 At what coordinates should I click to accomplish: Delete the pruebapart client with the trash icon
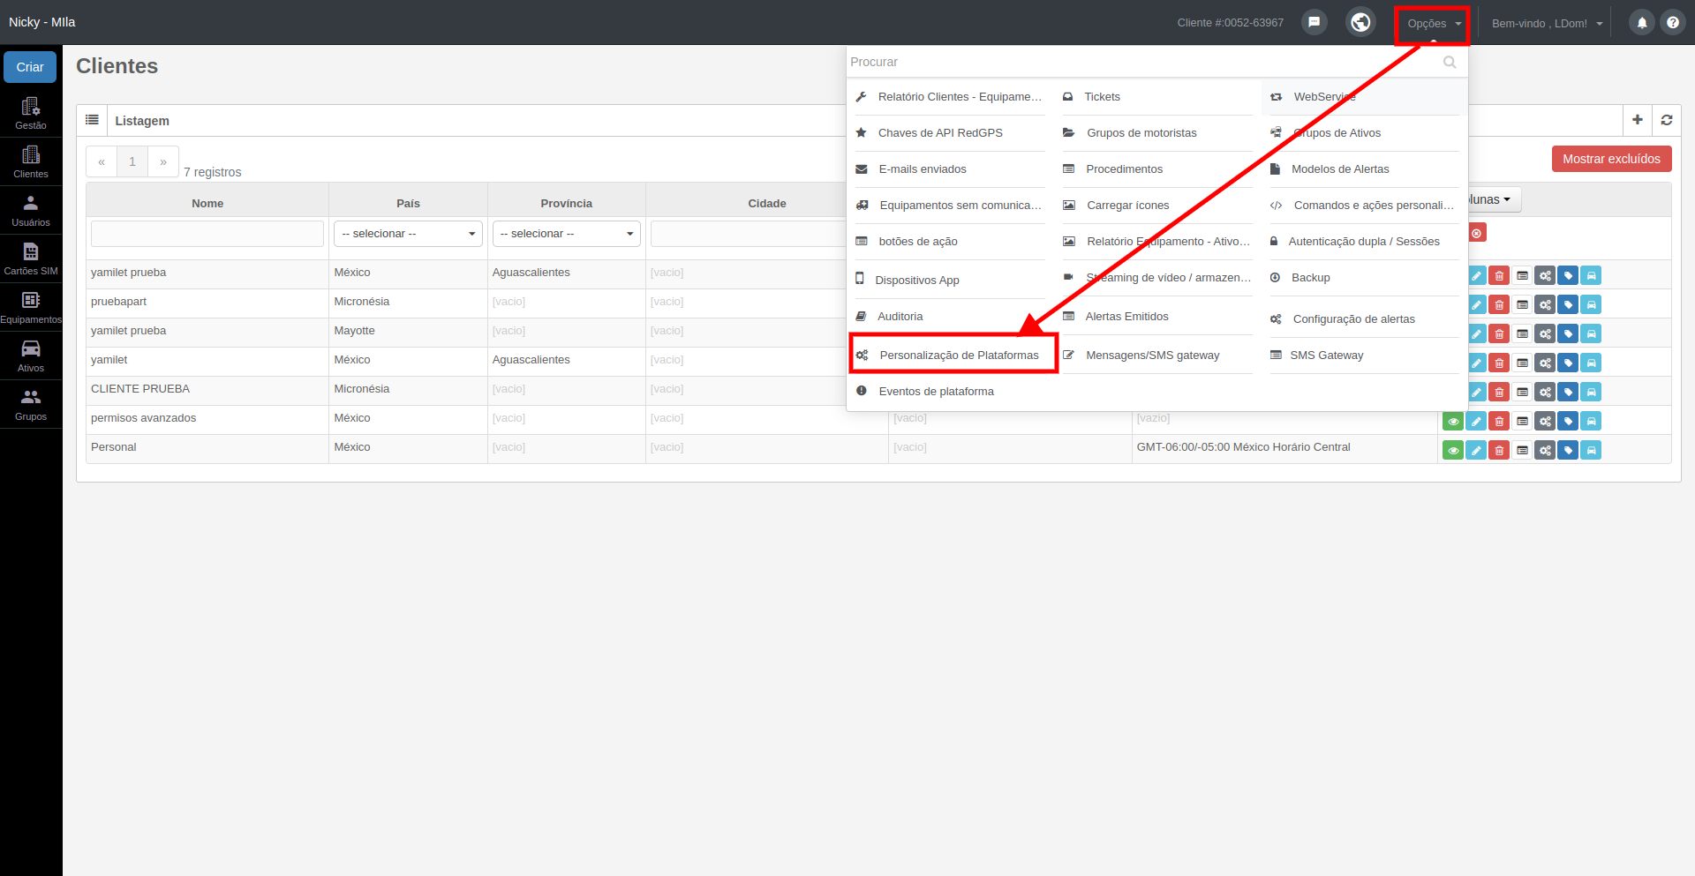(x=1499, y=304)
